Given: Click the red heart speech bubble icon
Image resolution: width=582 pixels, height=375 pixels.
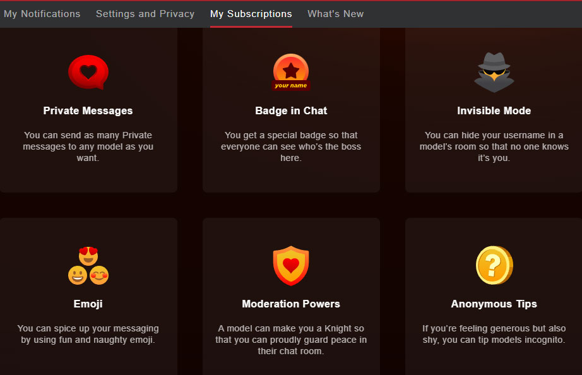Looking at the screenshot, I should click(x=88, y=73).
